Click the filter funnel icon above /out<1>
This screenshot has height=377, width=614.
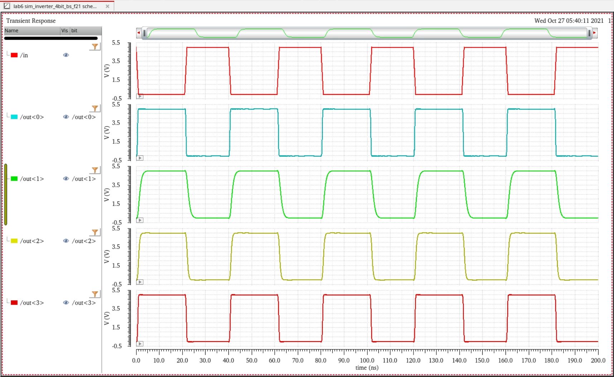(x=95, y=170)
